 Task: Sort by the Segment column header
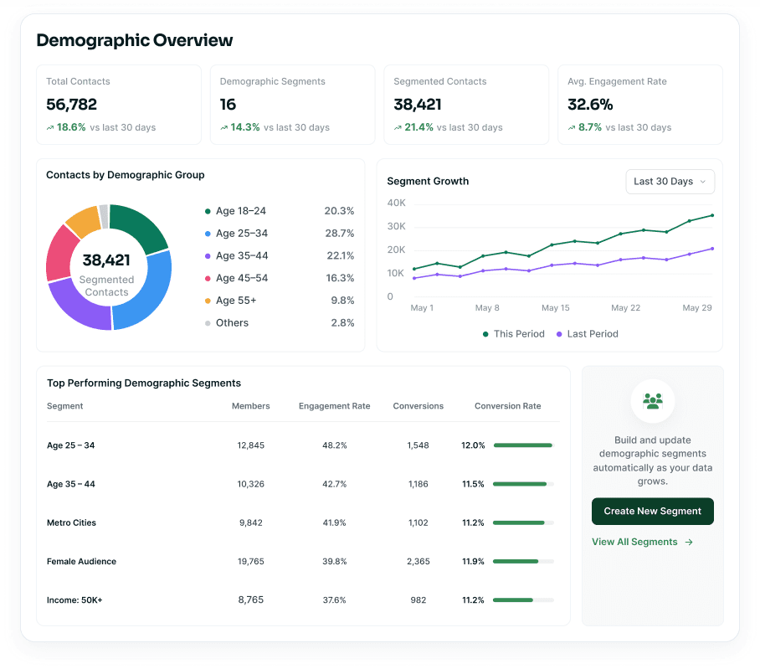click(x=65, y=406)
